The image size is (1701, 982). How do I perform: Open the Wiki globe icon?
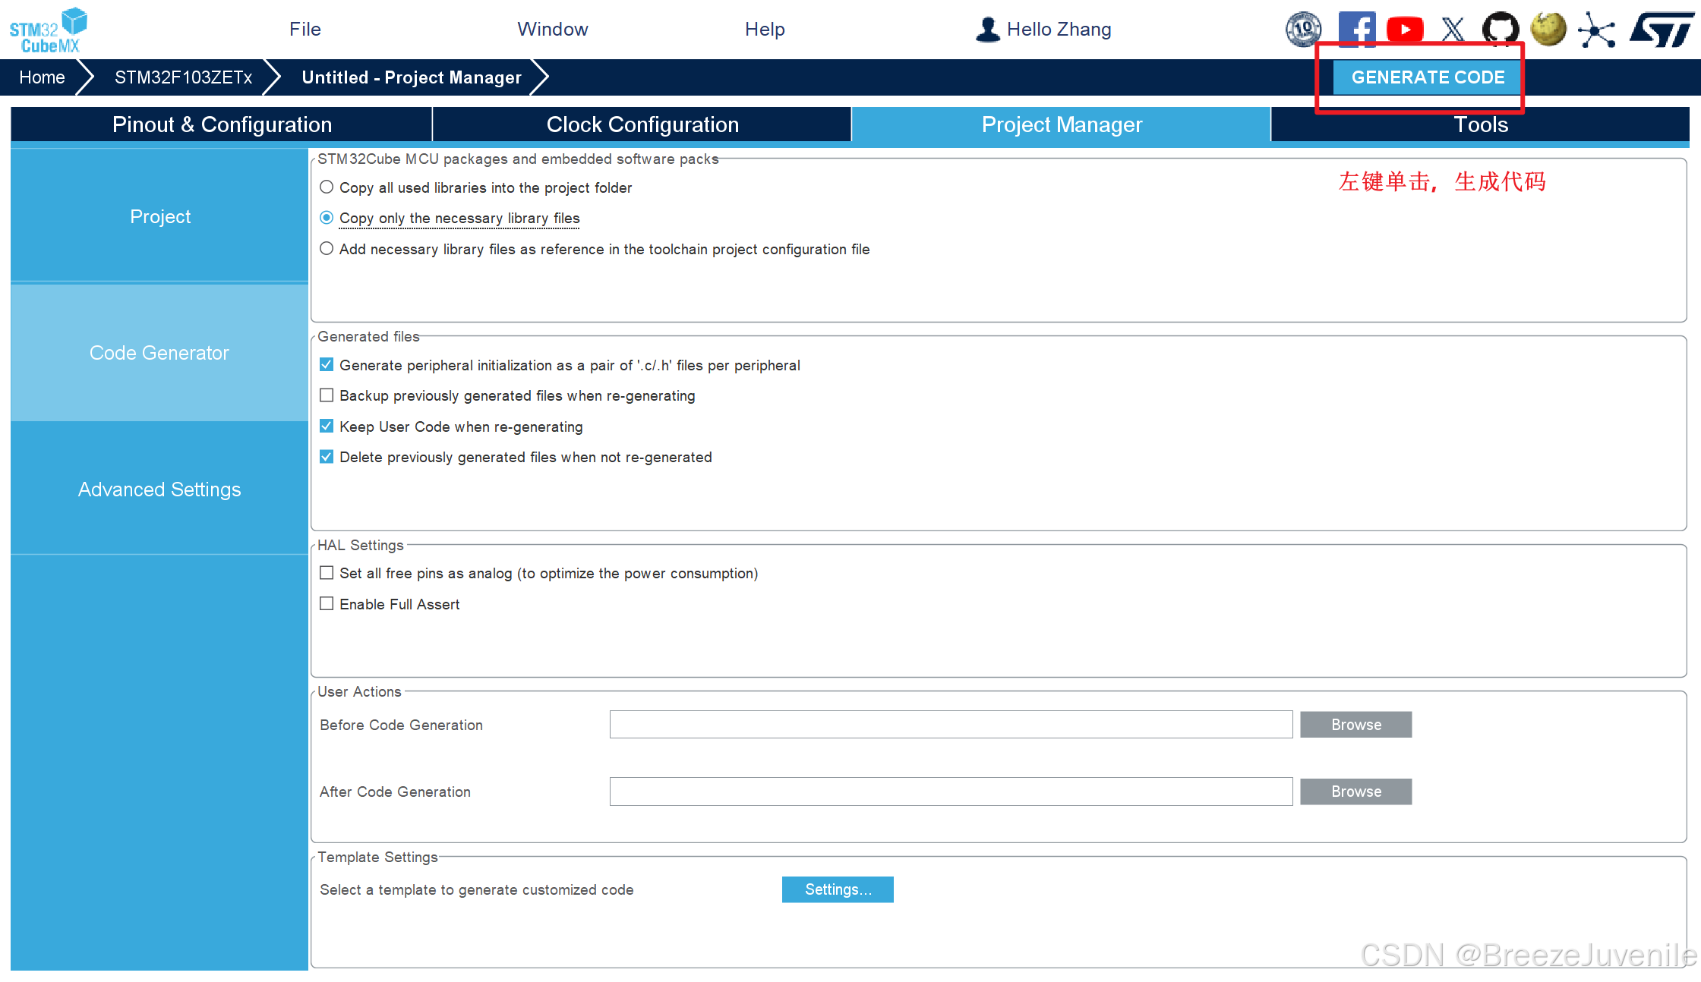tap(1548, 30)
